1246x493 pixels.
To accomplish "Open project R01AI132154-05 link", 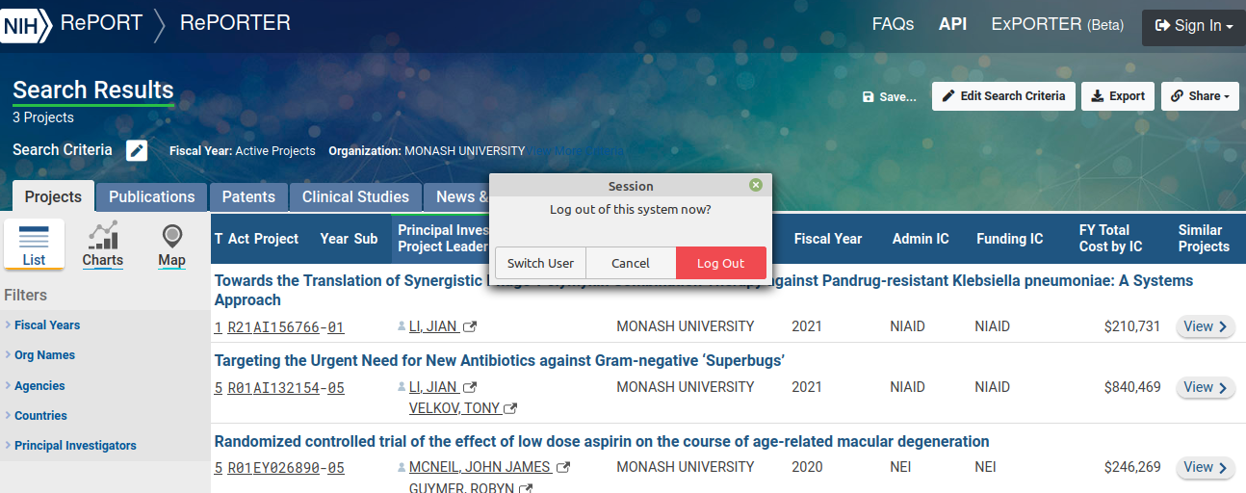I will pyautogui.click(x=286, y=388).
